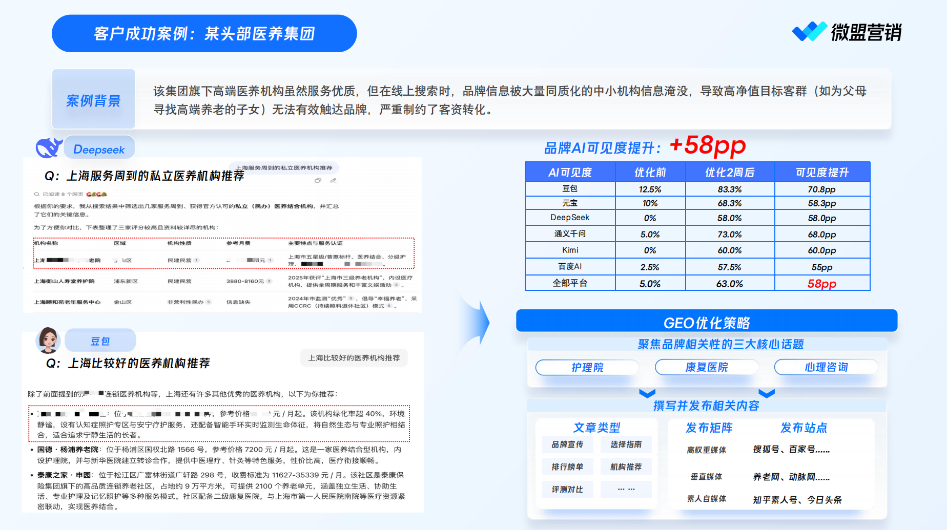Viewport: 947px width, 530px height.
Task: Click the 豆包 avatar icon
Action: coord(48,341)
